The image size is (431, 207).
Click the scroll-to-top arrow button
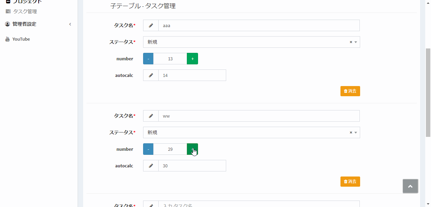tap(410, 186)
